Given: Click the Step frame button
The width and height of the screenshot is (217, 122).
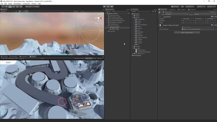Looking at the screenshot, I should coord(112,7).
